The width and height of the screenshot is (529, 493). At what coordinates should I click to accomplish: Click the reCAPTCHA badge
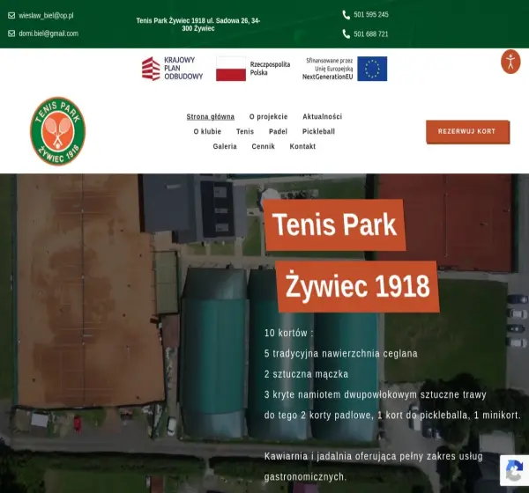pyautogui.click(x=514, y=470)
